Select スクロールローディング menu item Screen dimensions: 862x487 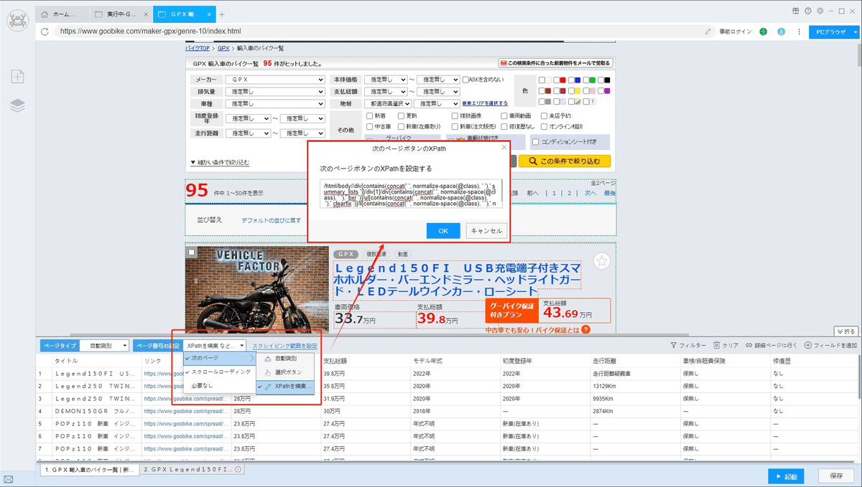point(219,372)
